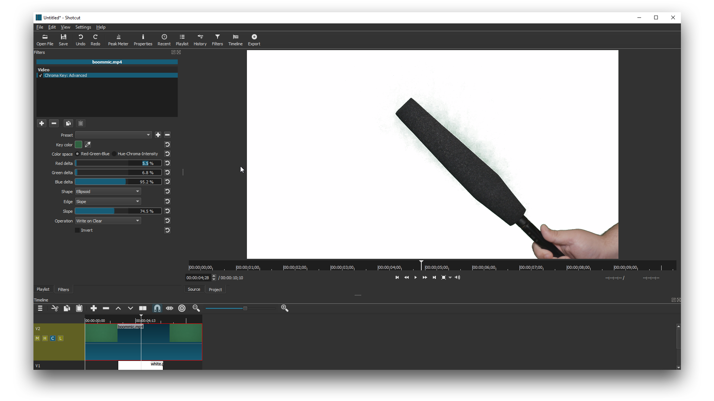Enable the Invert checkbox
The image size is (714, 401).
pyautogui.click(x=77, y=230)
